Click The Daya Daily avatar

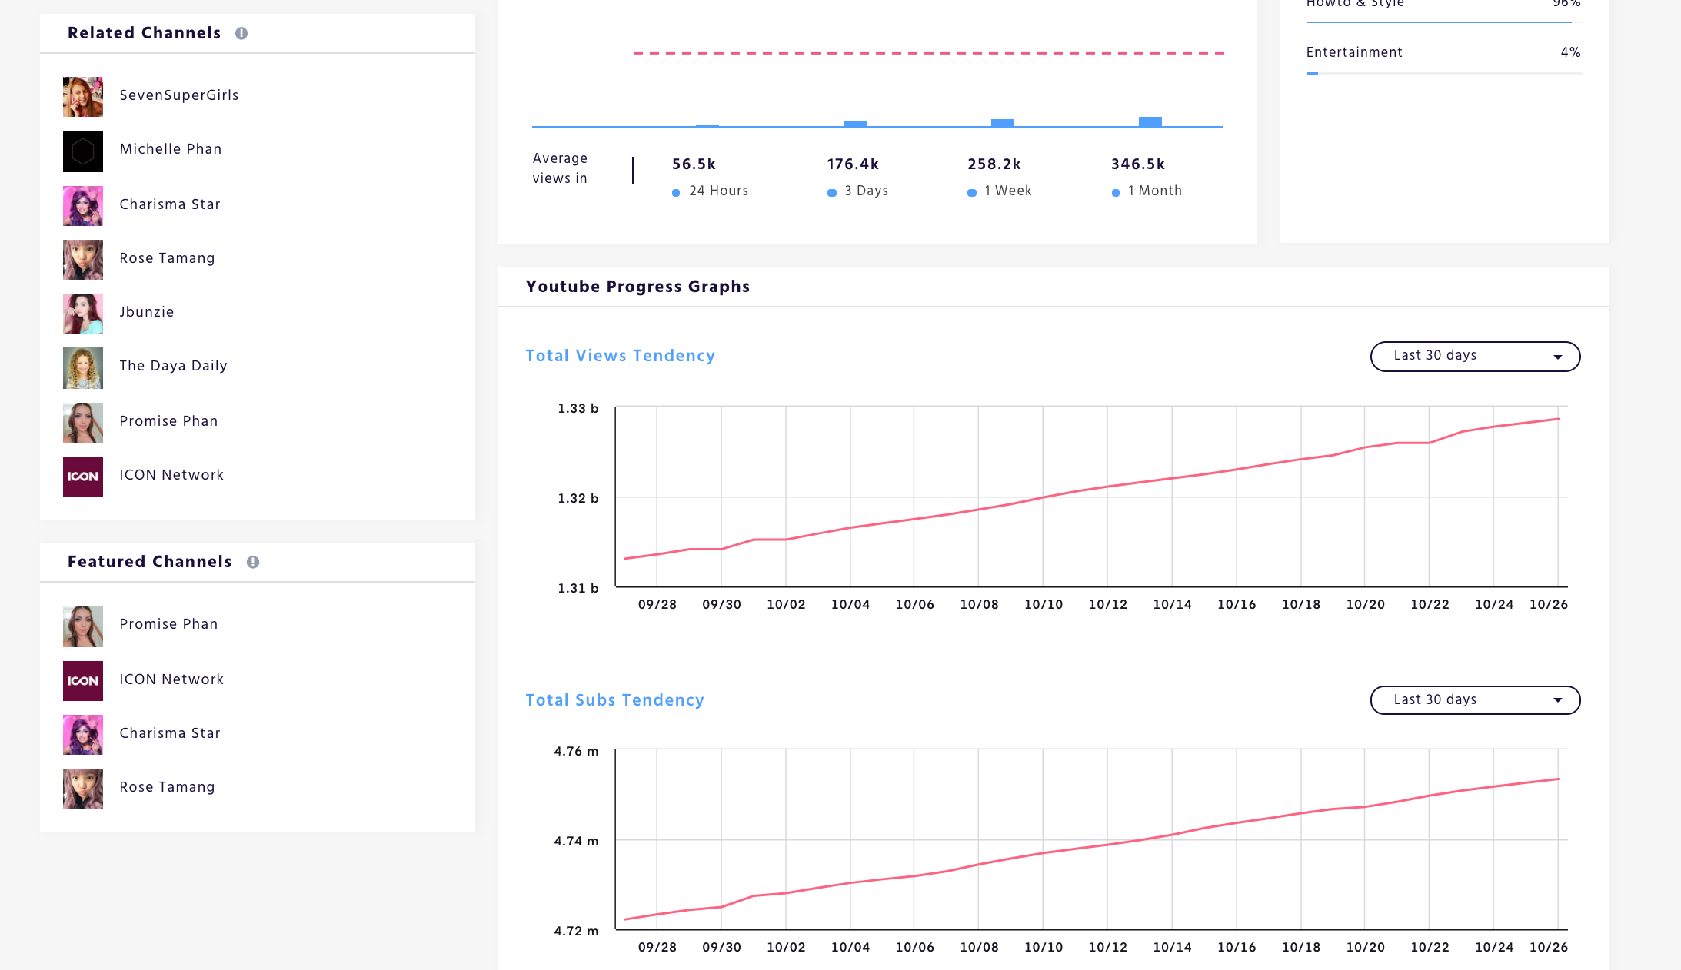click(83, 367)
